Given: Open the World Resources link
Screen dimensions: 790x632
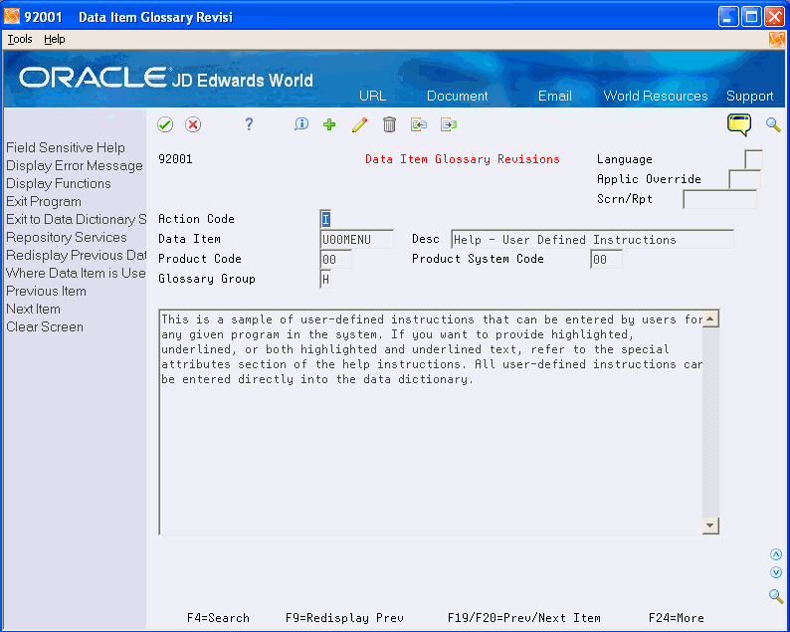Looking at the screenshot, I should coord(656,96).
